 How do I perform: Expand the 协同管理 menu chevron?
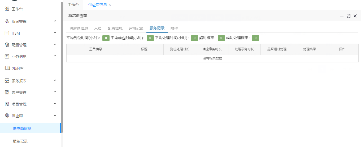point(55,21)
